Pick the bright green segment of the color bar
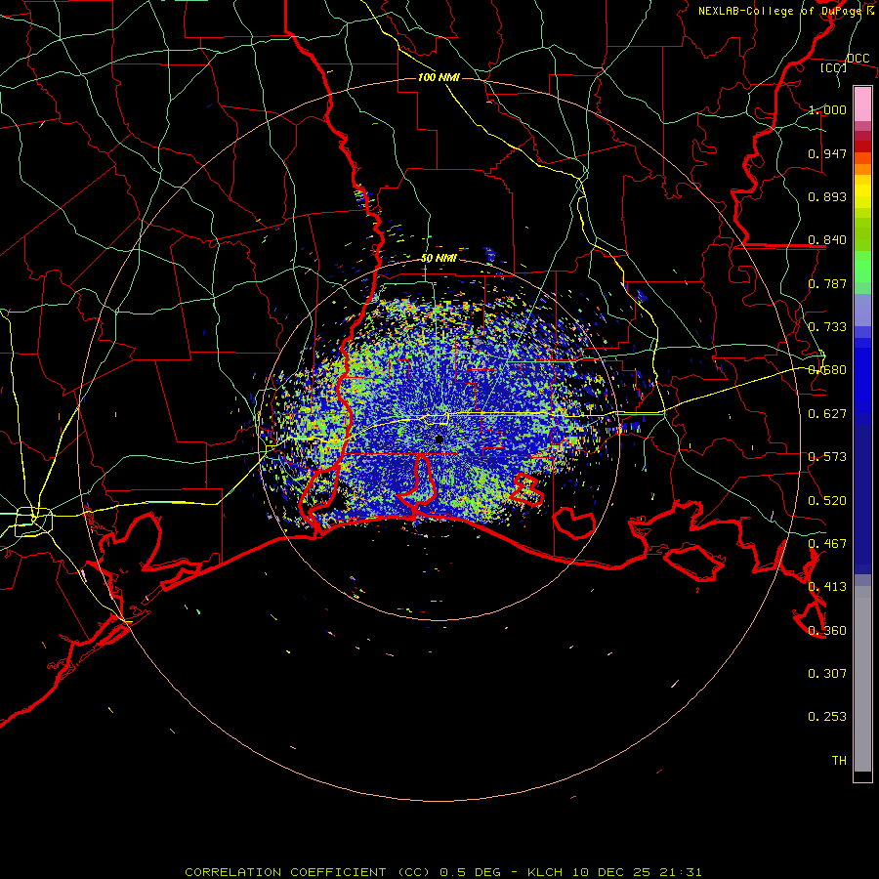The height and width of the screenshot is (879, 879). tap(862, 267)
